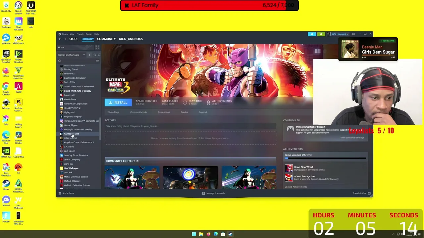Click the recent activity clock filter icon
This screenshot has height=238, width=424.
tap(94, 55)
